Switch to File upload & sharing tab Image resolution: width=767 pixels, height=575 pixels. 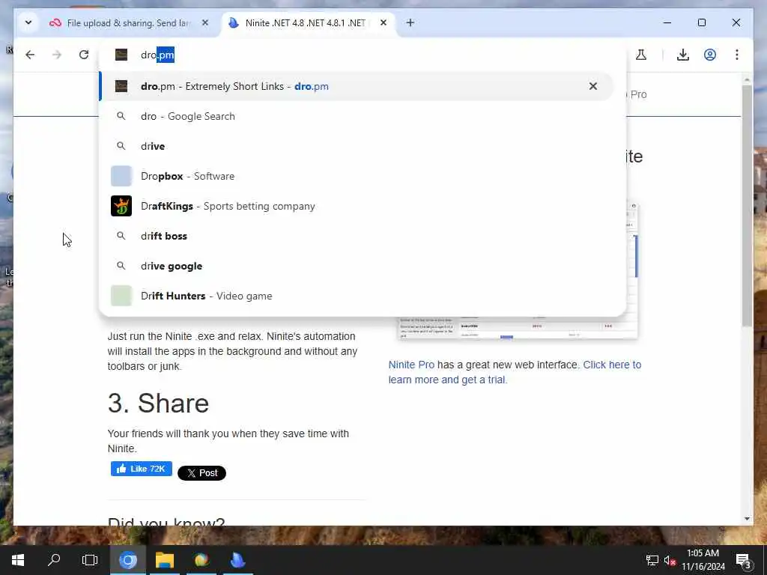point(128,23)
